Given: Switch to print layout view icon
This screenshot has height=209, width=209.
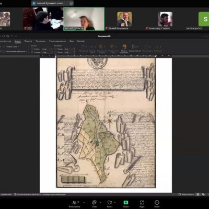Looking at the screenshot, I should pyautogui.click(x=198, y=194).
